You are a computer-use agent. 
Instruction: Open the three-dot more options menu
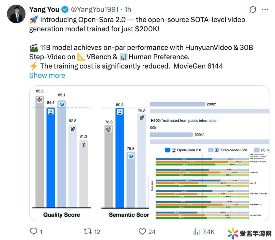tap(265, 10)
